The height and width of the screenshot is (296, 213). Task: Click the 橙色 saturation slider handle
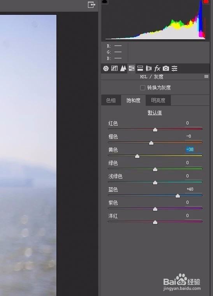pyautogui.click(x=151, y=143)
